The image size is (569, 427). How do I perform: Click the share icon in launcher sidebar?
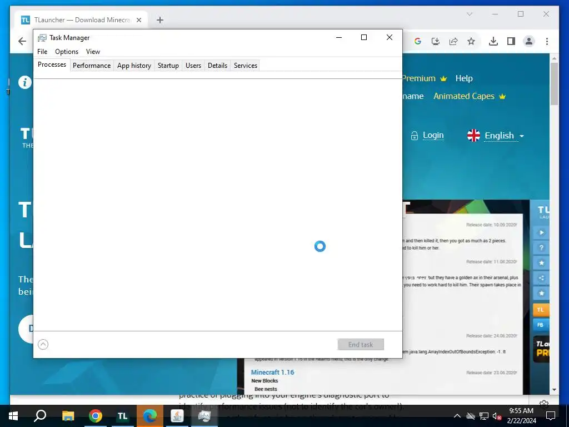(541, 278)
